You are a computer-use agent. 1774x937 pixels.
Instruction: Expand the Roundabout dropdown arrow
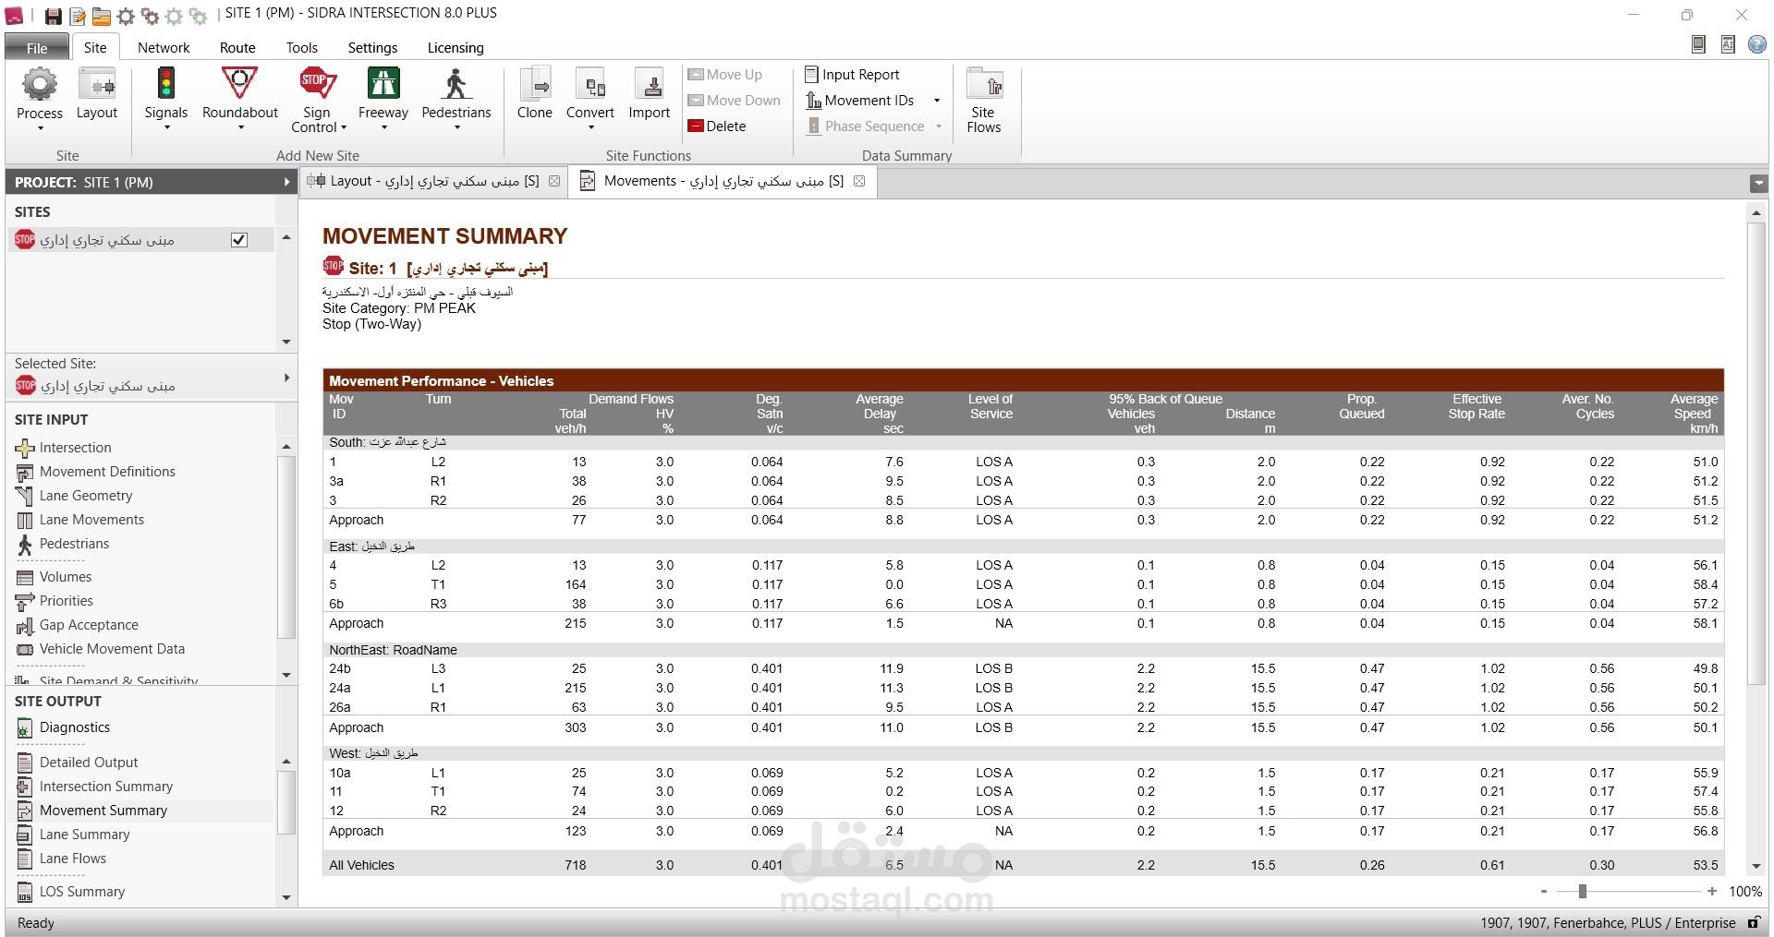tap(240, 127)
